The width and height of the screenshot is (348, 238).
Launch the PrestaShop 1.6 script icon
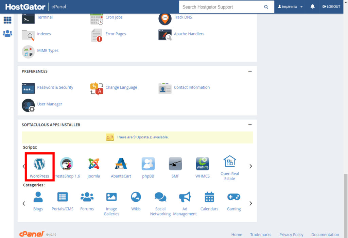coord(67,164)
